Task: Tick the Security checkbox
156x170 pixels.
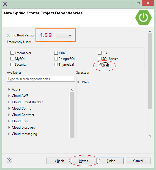Action: pyautogui.click(x=12, y=65)
